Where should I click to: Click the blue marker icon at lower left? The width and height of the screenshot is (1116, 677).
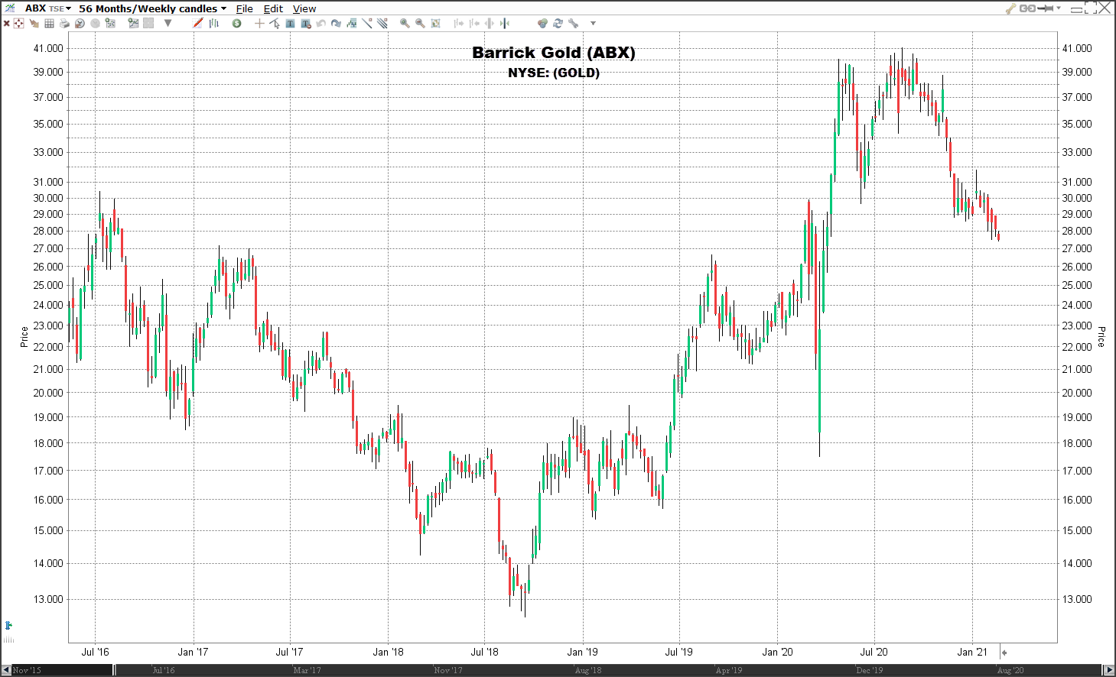click(x=8, y=625)
